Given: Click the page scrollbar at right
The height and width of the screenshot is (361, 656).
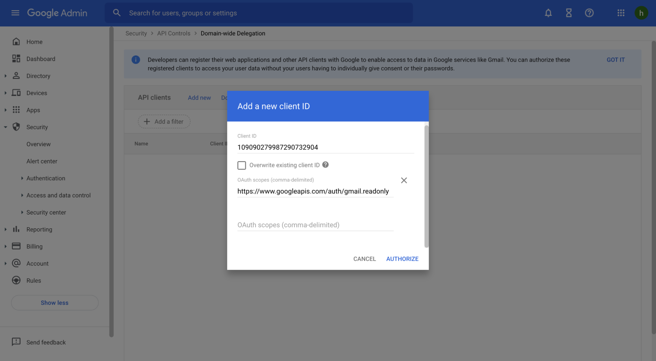Looking at the screenshot, I should (x=653, y=187).
